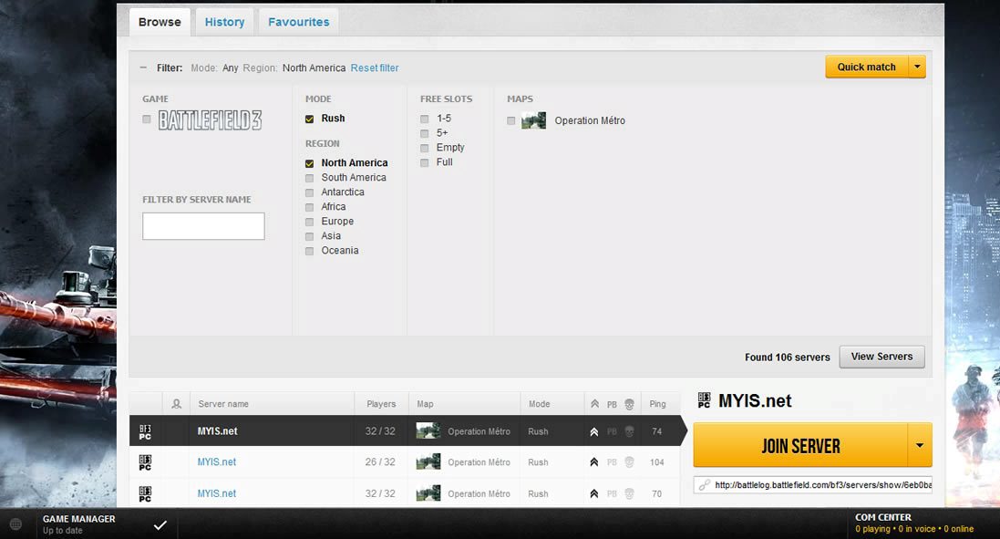Open the MYIS.net server with 26/32 players
The width and height of the screenshot is (1000, 539).
[x=216, y=461]
